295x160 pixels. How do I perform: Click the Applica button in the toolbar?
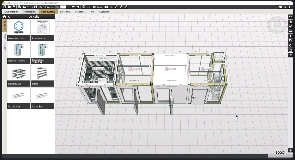[87, 7]
